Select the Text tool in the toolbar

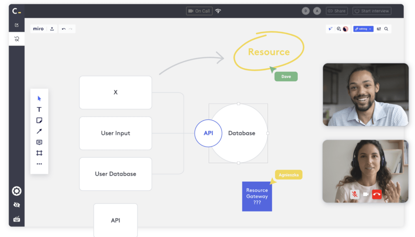(39, 109)
